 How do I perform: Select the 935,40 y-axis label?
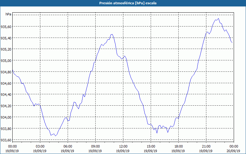point(6,38)
